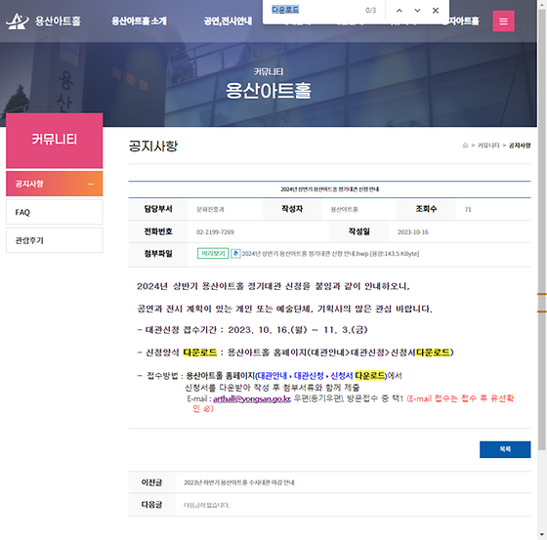Viewport: 547px width, 540px height.
Task: Select FAQ in the sidebar
Action: pyautogui.click(x=55, y=212)
